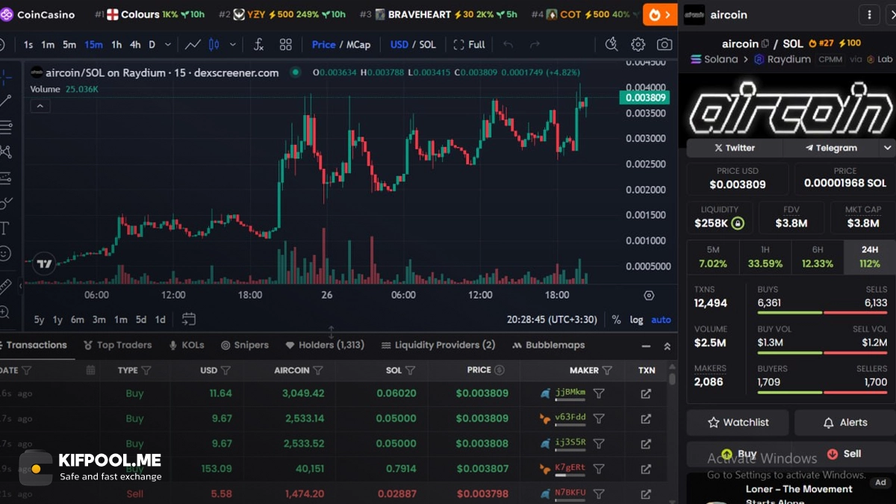Open the timezone menu showing UTC+3:30
The image size is (896, 504).
point(552,320)
